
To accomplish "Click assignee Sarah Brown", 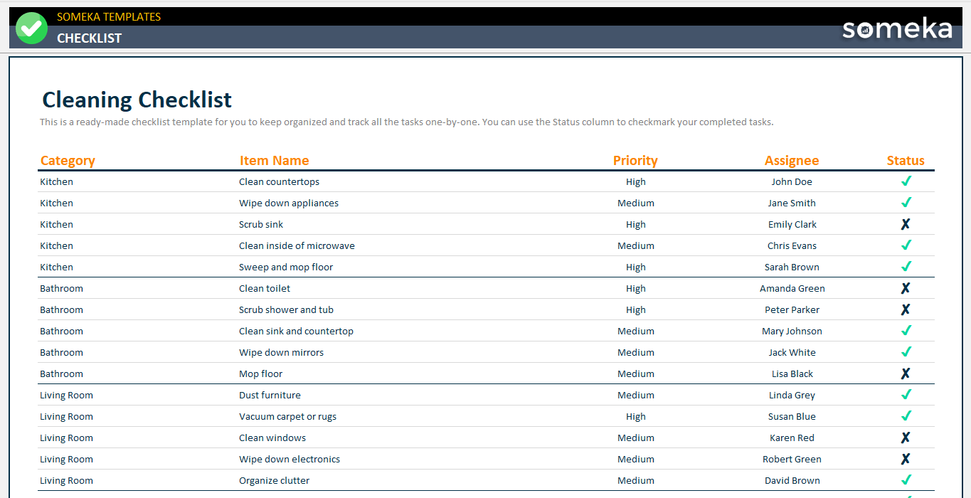I will click(792, 267).
